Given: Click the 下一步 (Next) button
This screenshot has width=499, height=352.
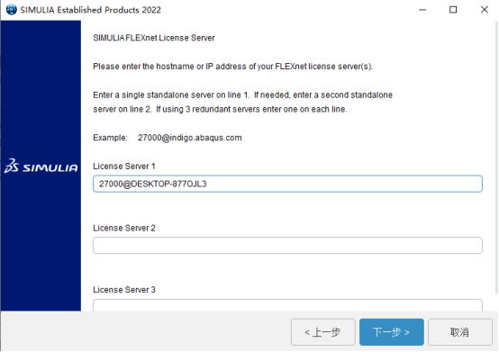Looking at the screenshot, I should click(392, 332).
